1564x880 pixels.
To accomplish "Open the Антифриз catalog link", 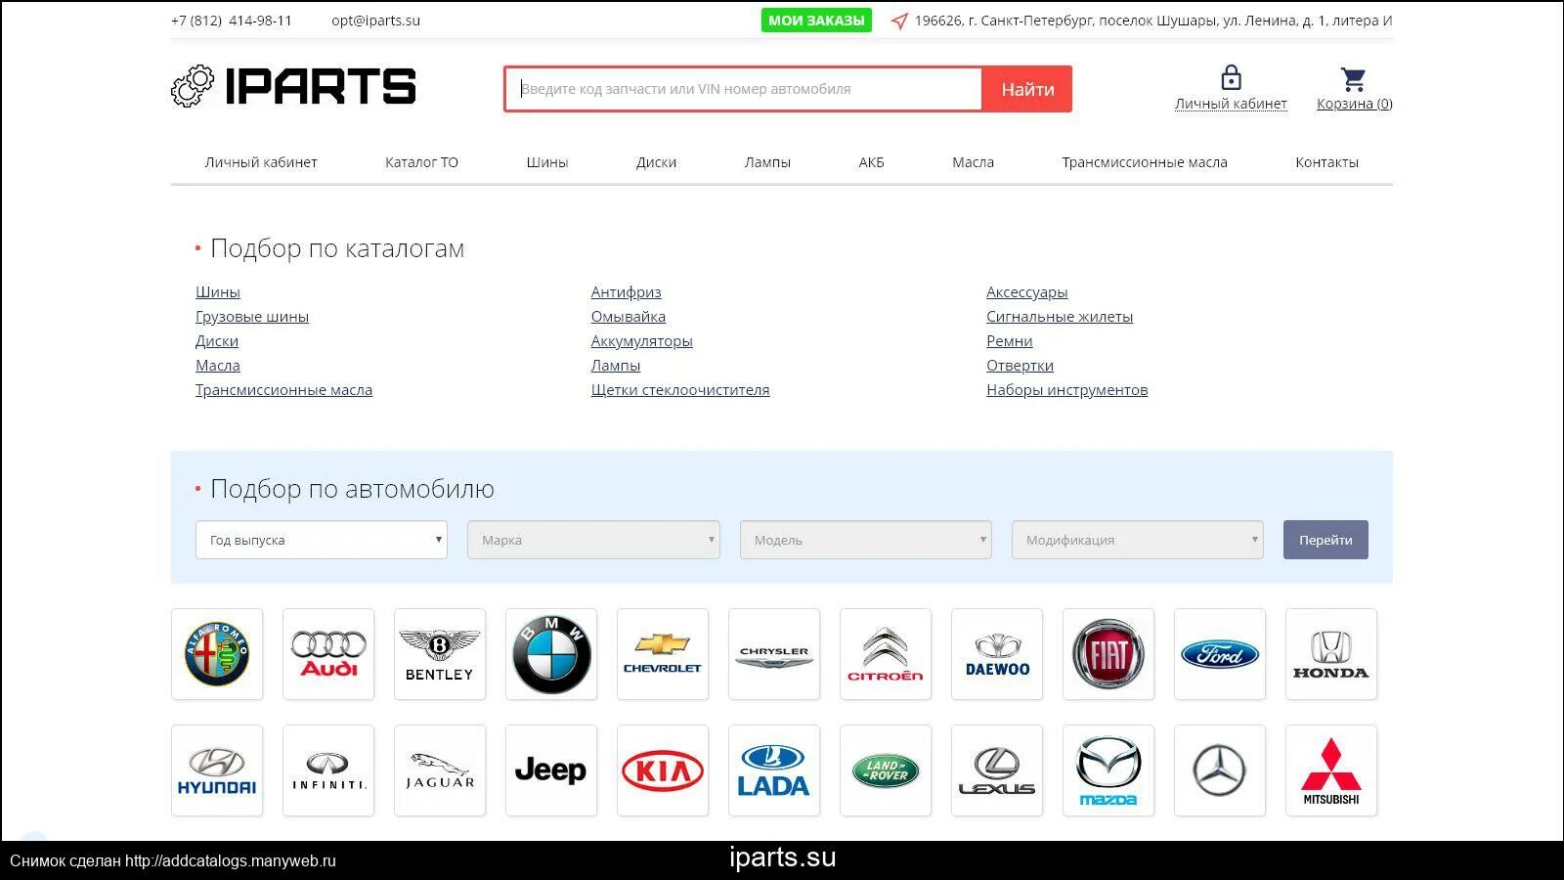I will (x=627, y=292).
